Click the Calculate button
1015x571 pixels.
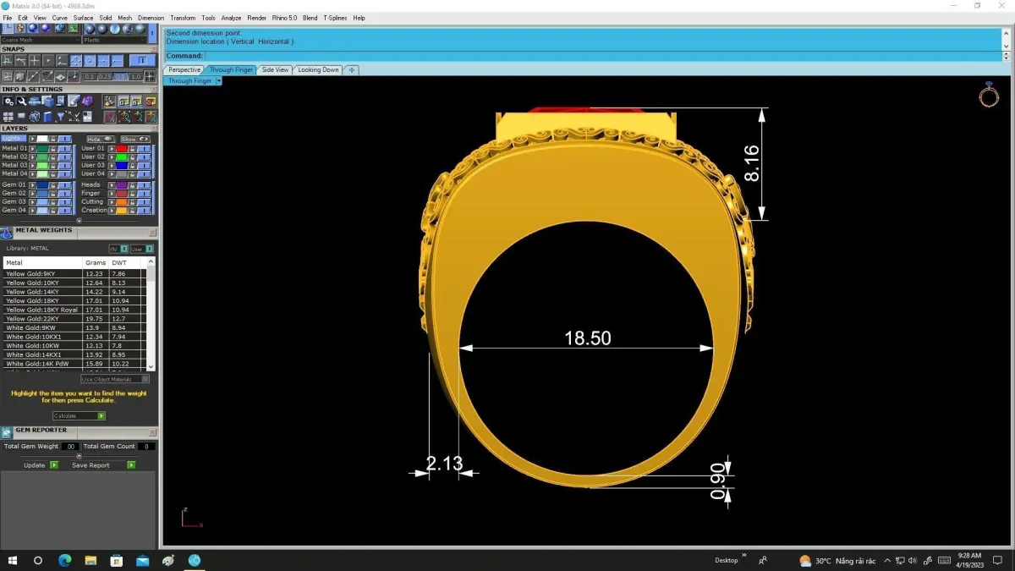pyautogui.click(x=79, y=416)
